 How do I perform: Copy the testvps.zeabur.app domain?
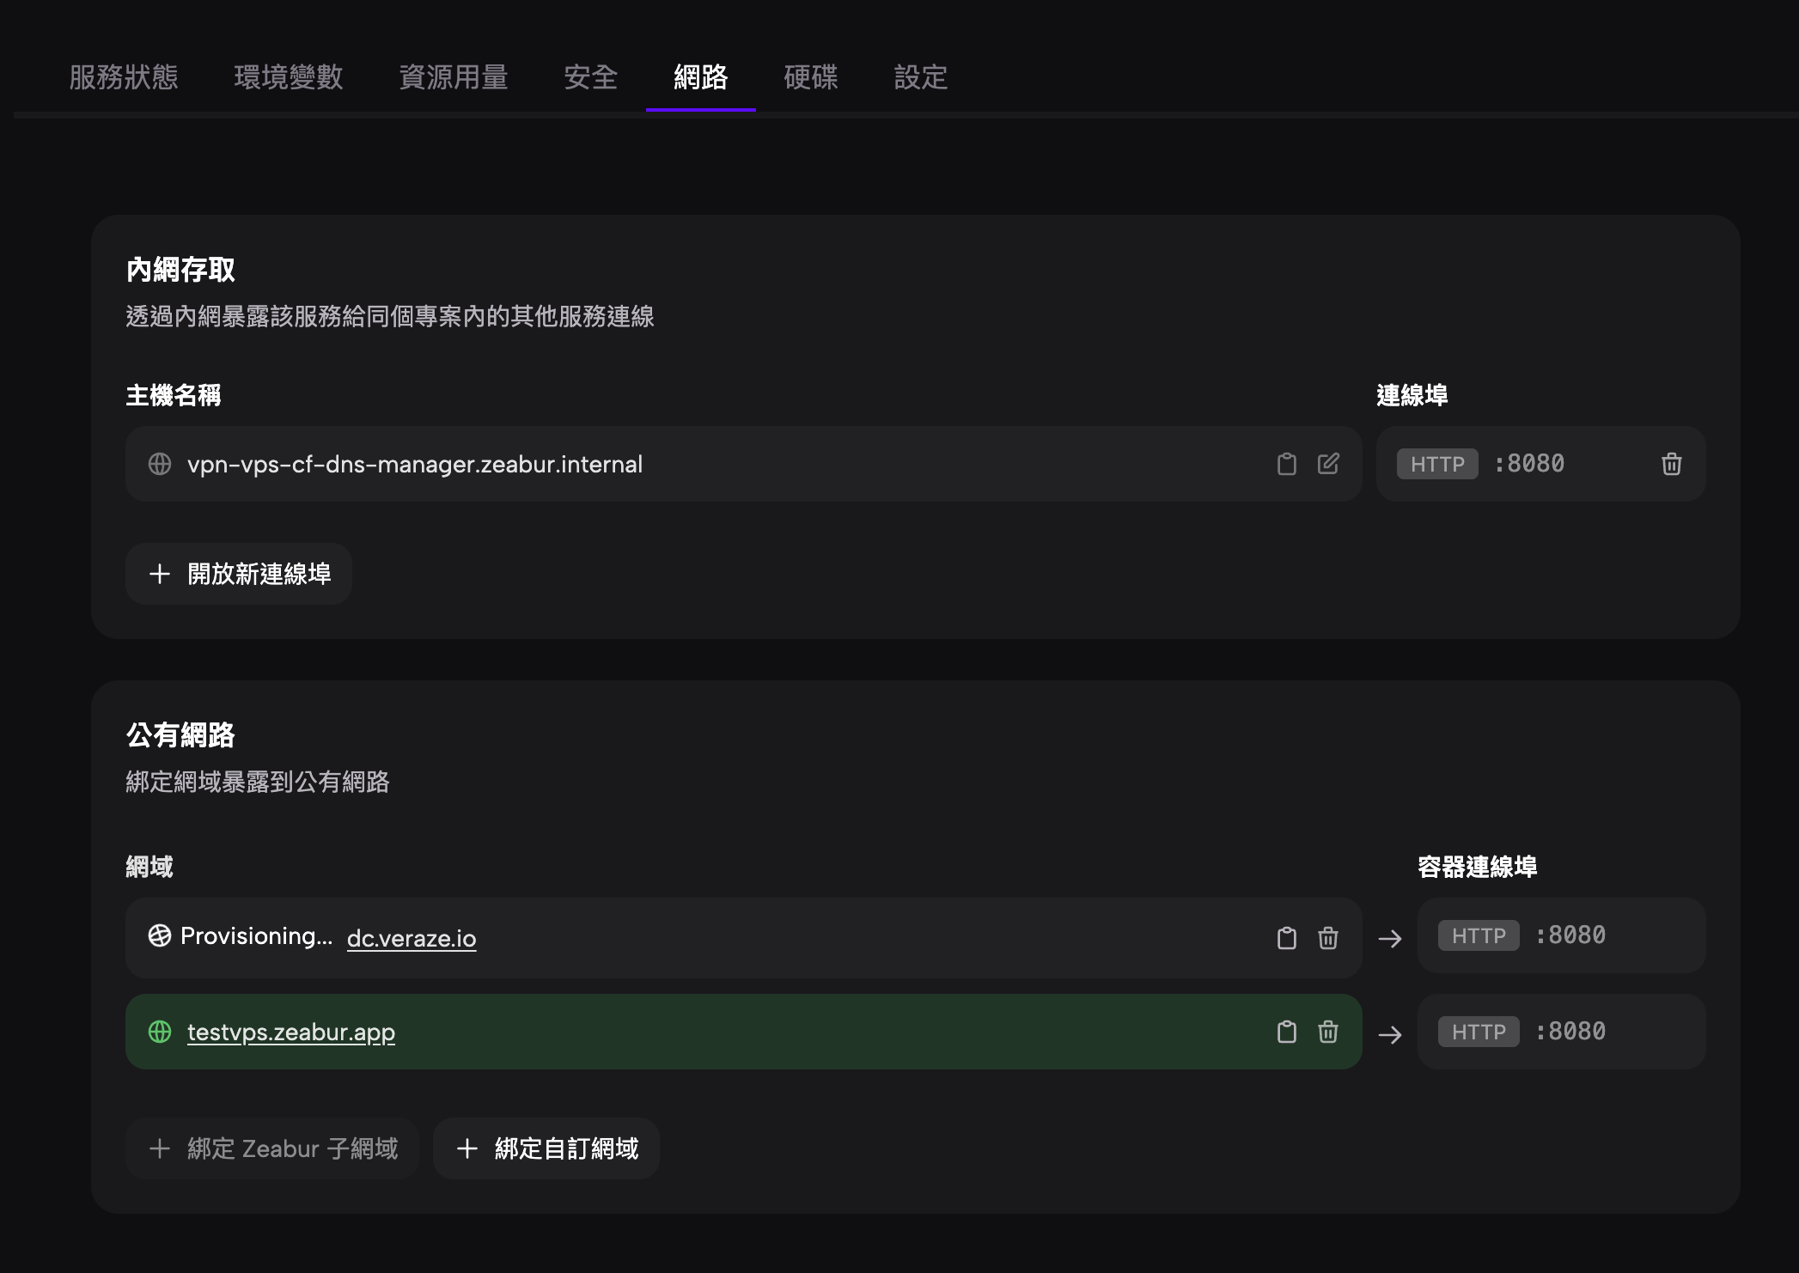tap(1286, 1032)
